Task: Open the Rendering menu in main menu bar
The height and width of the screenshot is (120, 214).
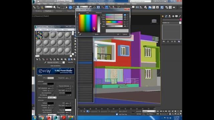Action: pos(102,4)
